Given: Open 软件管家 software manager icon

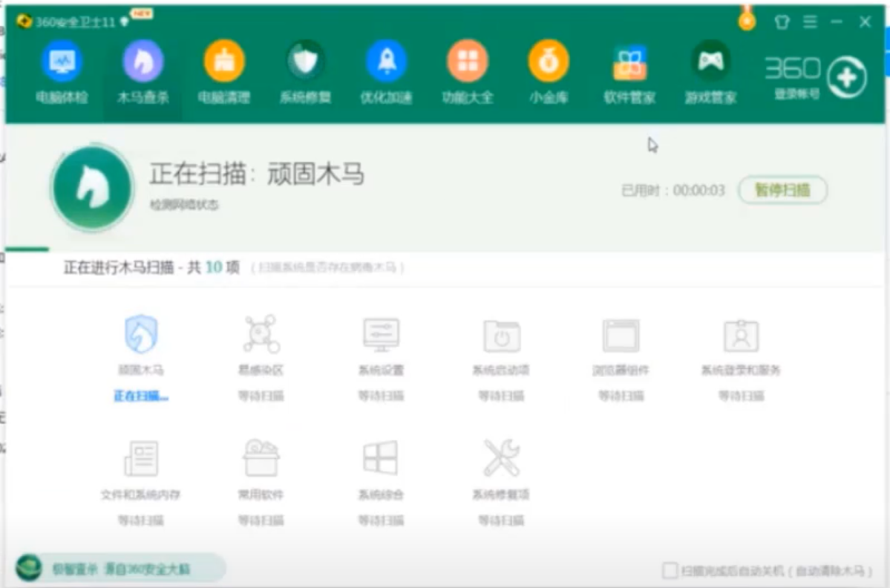Looking at the screenshot, I should 630,61.
